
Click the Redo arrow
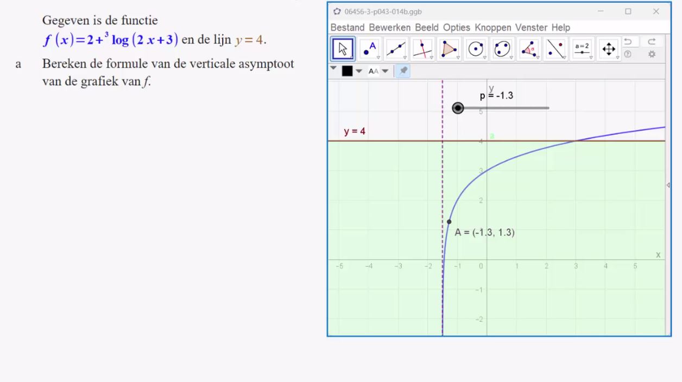(x=652, y=42)
